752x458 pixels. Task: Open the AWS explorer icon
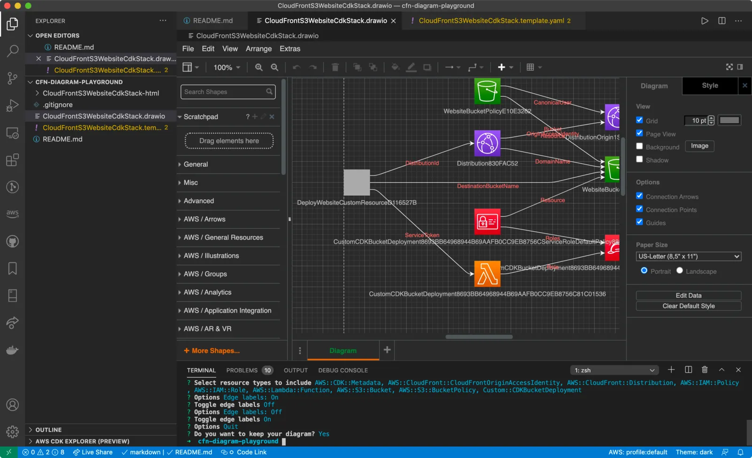click(x=13, y=214)
